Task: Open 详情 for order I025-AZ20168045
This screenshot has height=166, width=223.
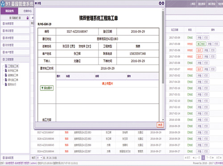Action: [199, 145]
